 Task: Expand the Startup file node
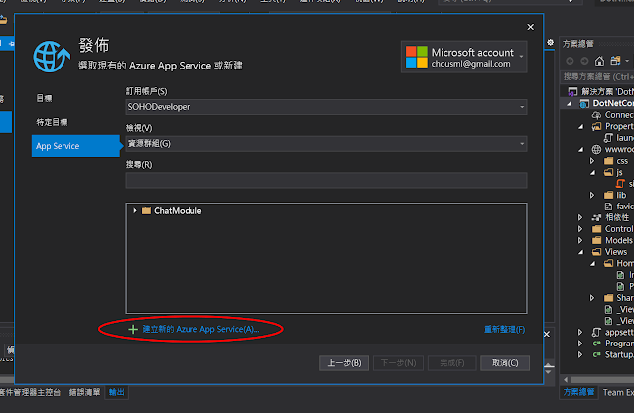580,354
